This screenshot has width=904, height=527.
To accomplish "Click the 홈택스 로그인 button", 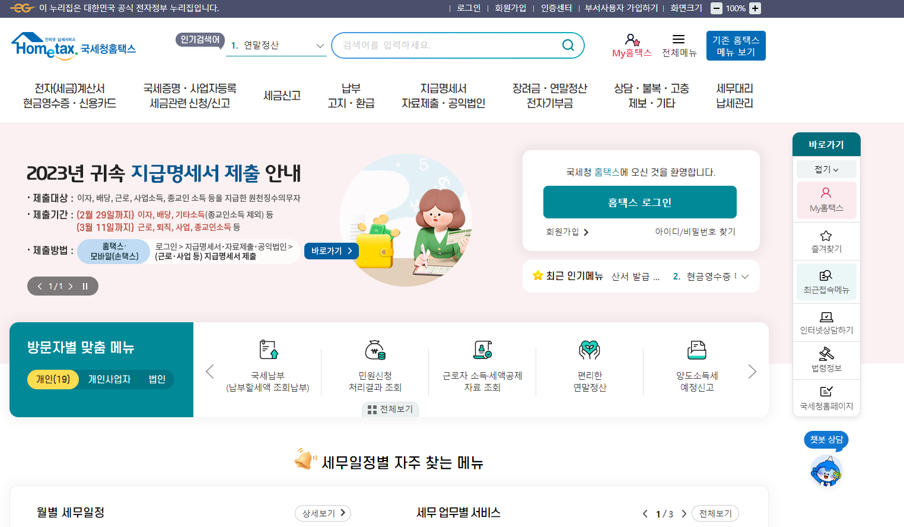I will [640, 202].
